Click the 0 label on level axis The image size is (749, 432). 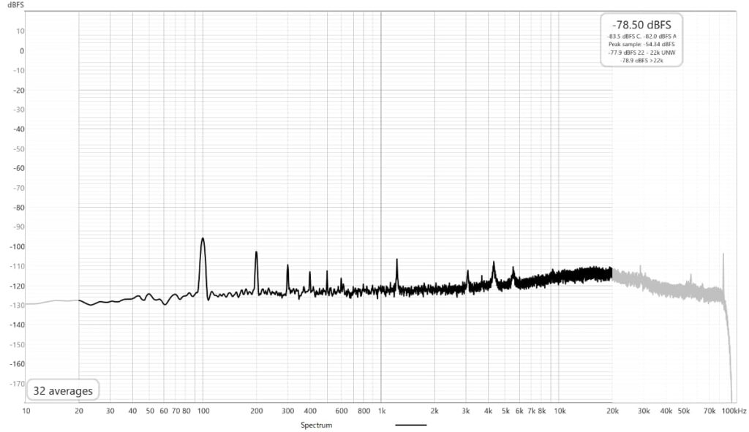click(x=22, y=51)
